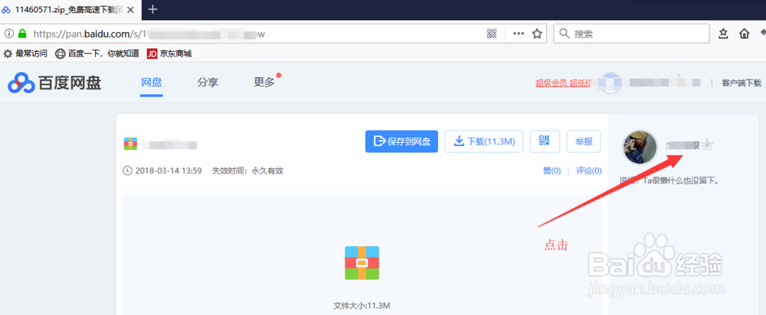766x315 pixels.
Task: Click the sharer's avatar photo
Action: [640, 148]
